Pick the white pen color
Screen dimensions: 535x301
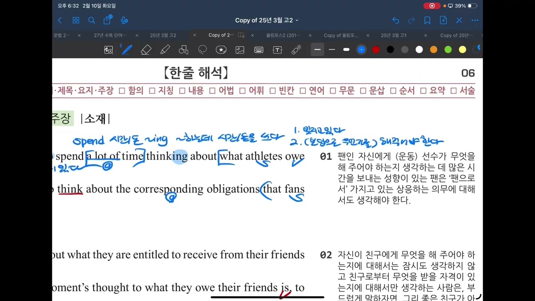point(419,50)
